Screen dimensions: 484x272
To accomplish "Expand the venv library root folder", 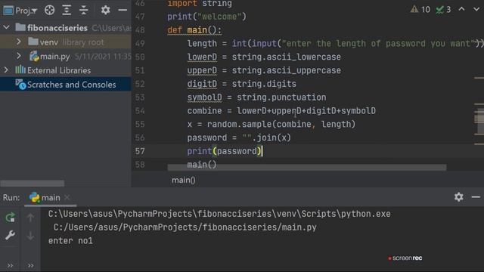I will click(18, 42).
